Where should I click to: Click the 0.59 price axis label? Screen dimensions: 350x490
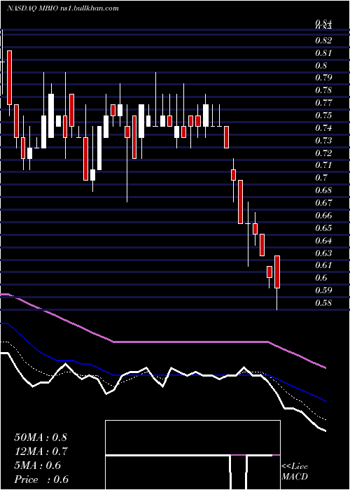click(323, 290)
